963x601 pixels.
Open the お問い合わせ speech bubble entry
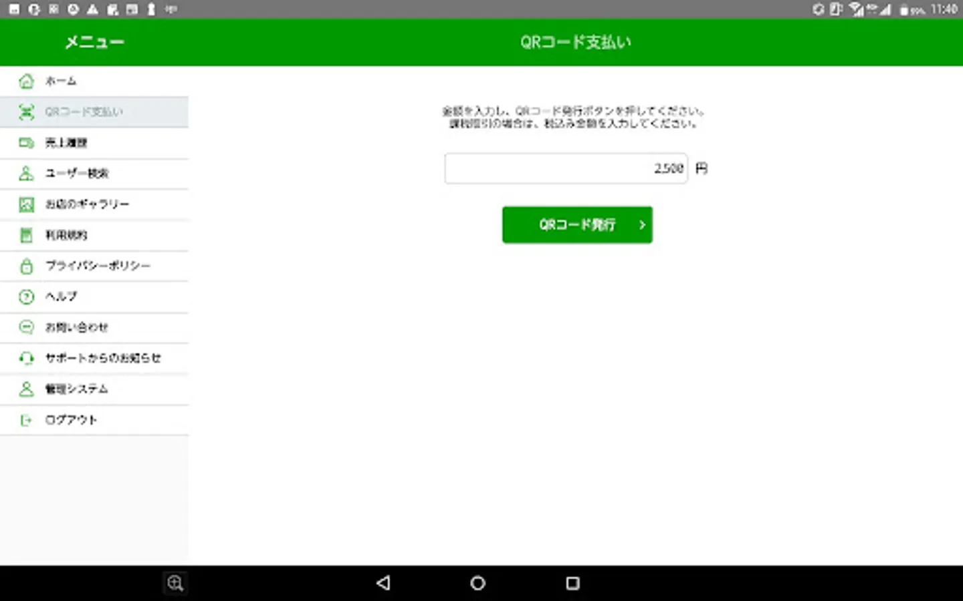94,327
